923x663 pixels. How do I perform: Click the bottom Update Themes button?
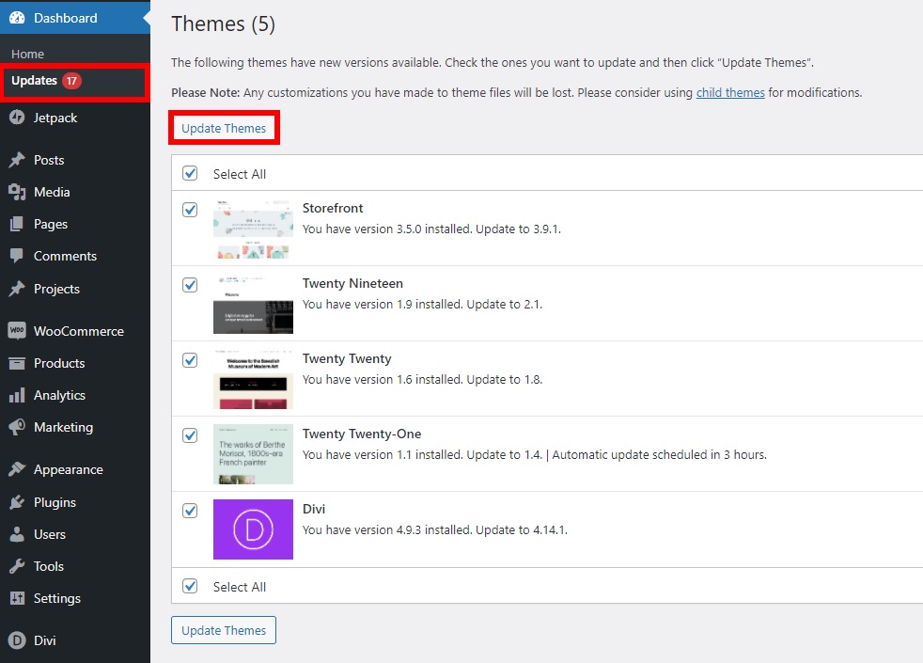224,630
